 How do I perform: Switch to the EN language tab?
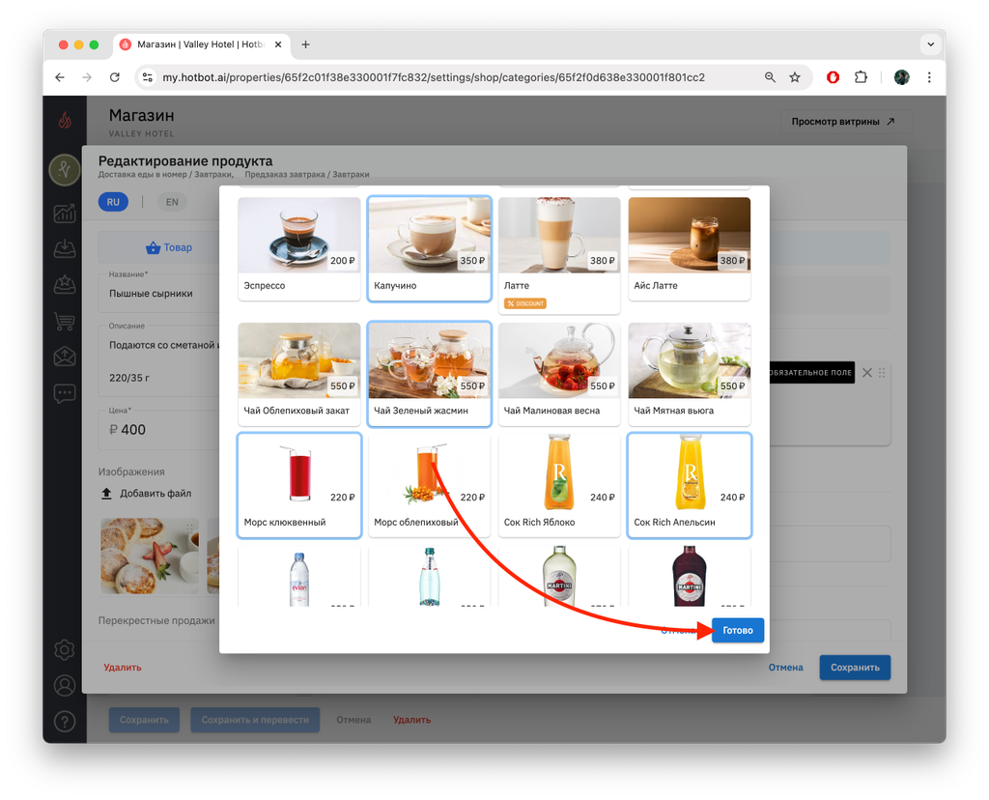click(x=172, y=202)
